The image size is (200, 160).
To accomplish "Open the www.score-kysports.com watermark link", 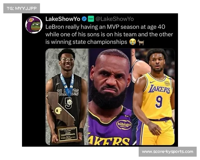I will click(x=168, y=152).
